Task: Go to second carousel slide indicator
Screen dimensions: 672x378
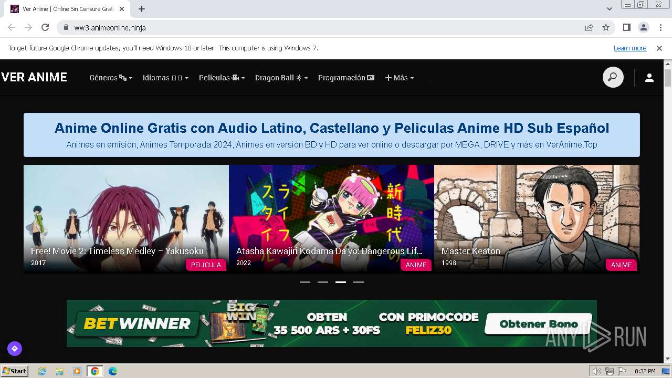Action: coord(323,282)
